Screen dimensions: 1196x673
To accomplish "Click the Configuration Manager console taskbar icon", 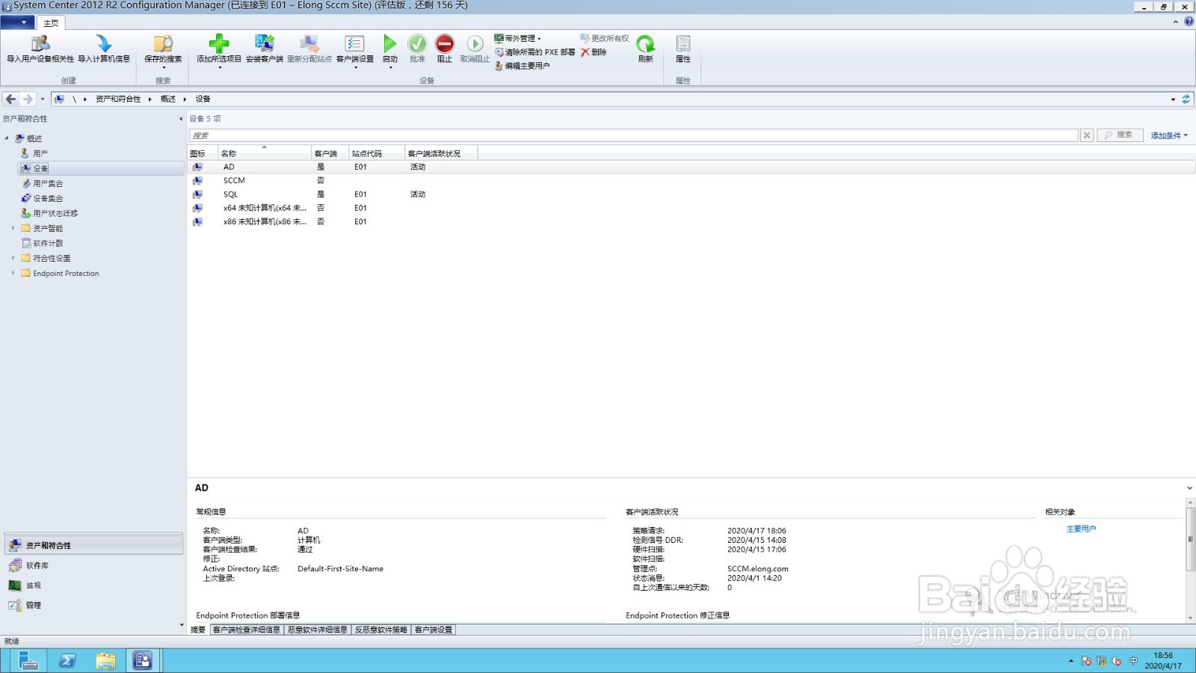I will coord(143,660).
